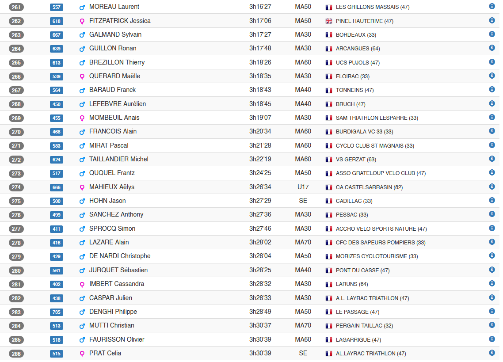Open club SAM TRIATHLON LESPARRE
The width and height of the screenshot is (503, 362).
coord(377,118)
